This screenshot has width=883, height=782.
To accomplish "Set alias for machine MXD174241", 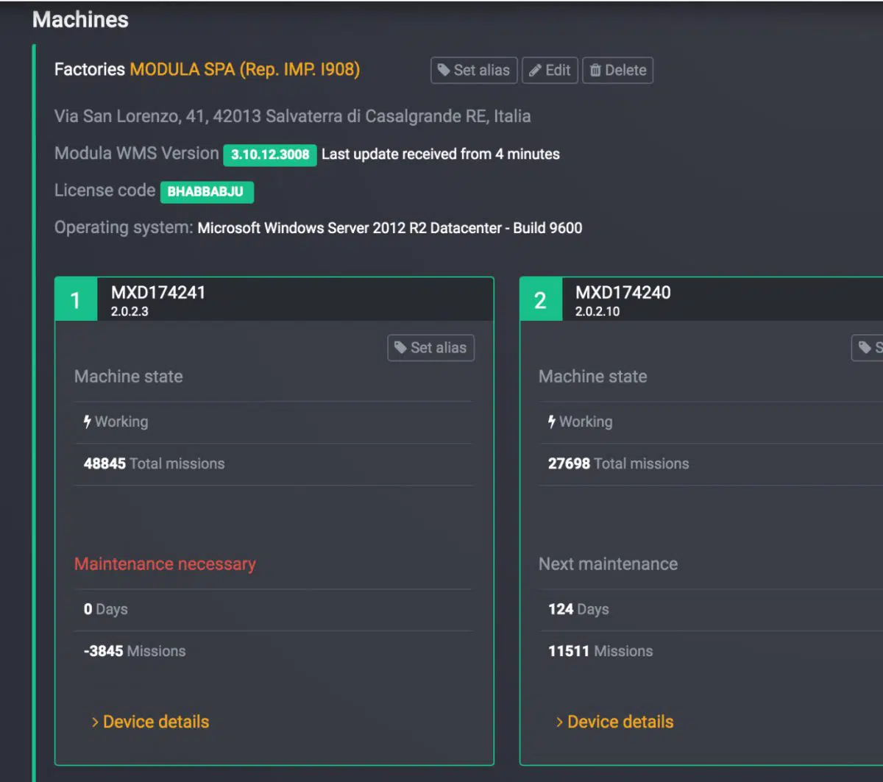I will click(x=430, y=348).
